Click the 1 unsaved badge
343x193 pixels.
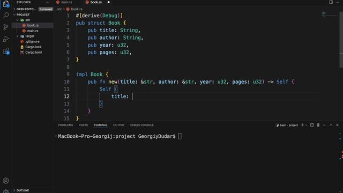[x=46, y=9]
